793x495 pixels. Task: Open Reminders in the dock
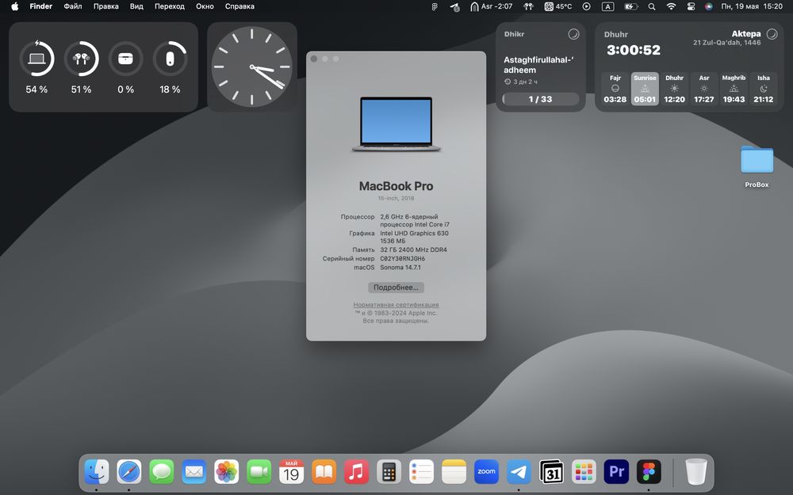(421, 472)
